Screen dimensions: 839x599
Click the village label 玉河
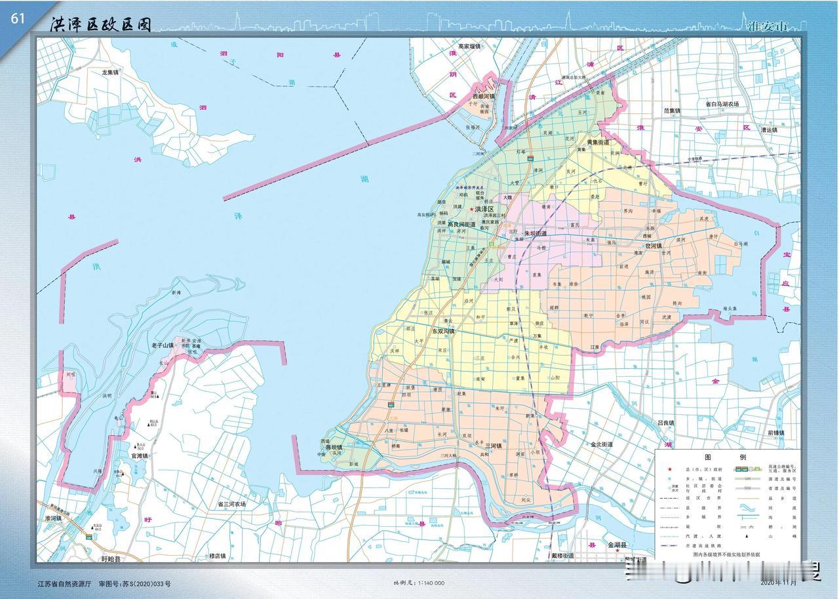coord(581,113)
